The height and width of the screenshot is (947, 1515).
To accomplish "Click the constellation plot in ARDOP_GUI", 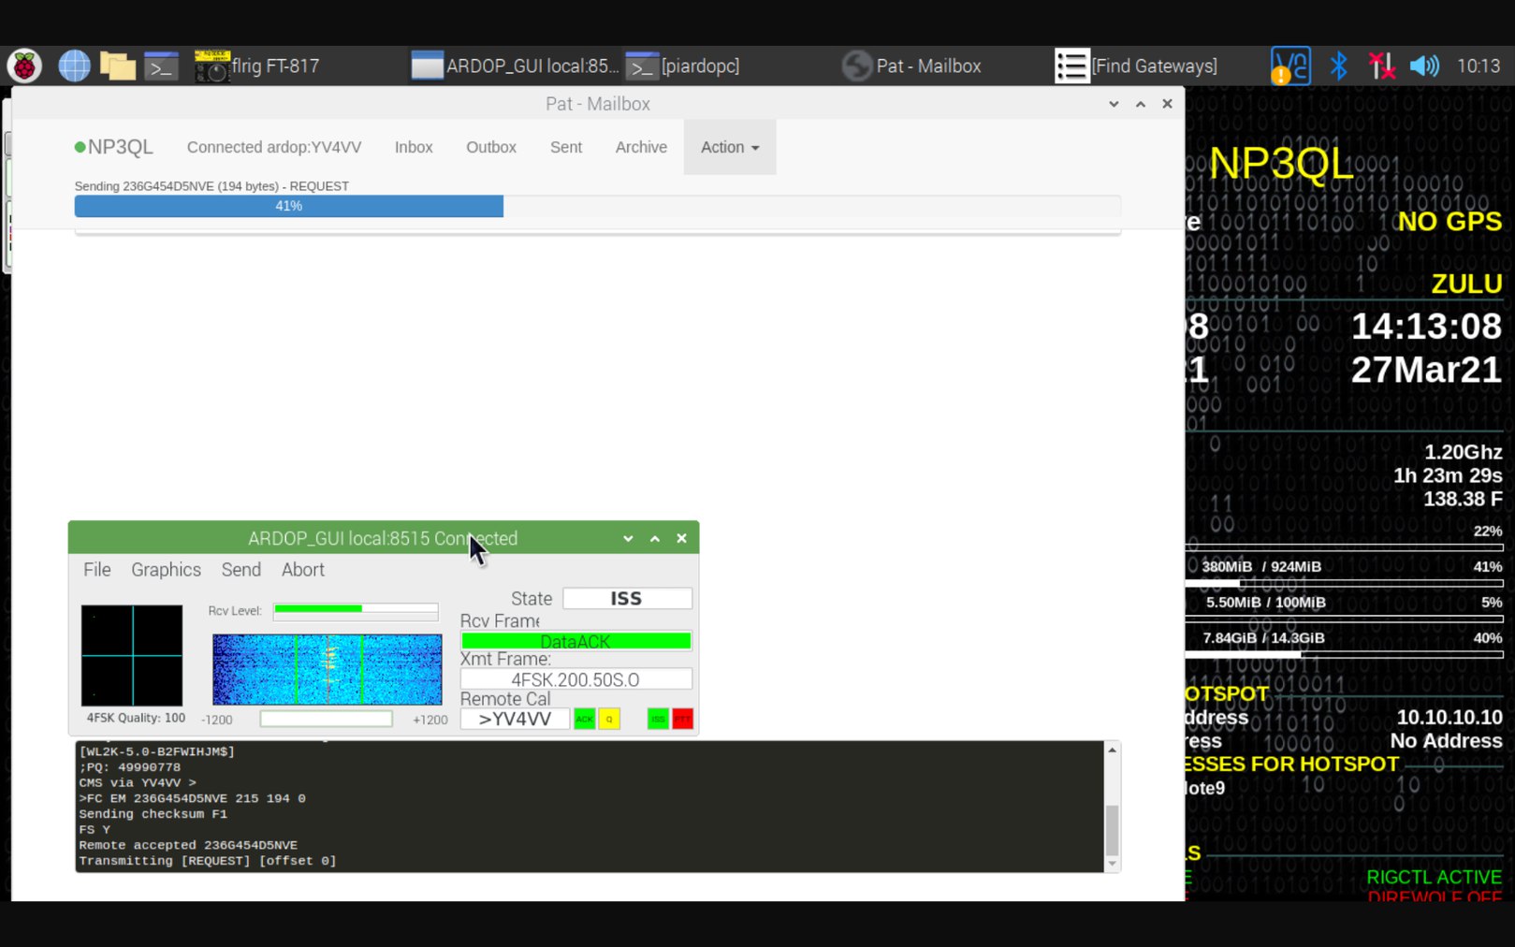I will pos(132,655).
